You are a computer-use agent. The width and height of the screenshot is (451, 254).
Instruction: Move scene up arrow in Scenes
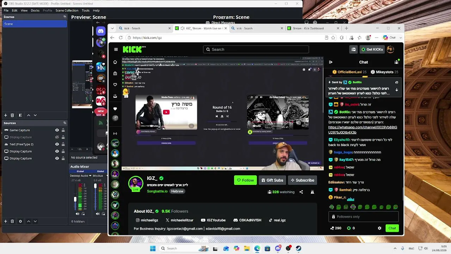[x=29, y=115]
